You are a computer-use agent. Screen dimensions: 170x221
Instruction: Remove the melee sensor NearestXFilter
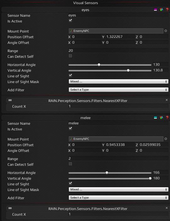(x=167, y=208)
